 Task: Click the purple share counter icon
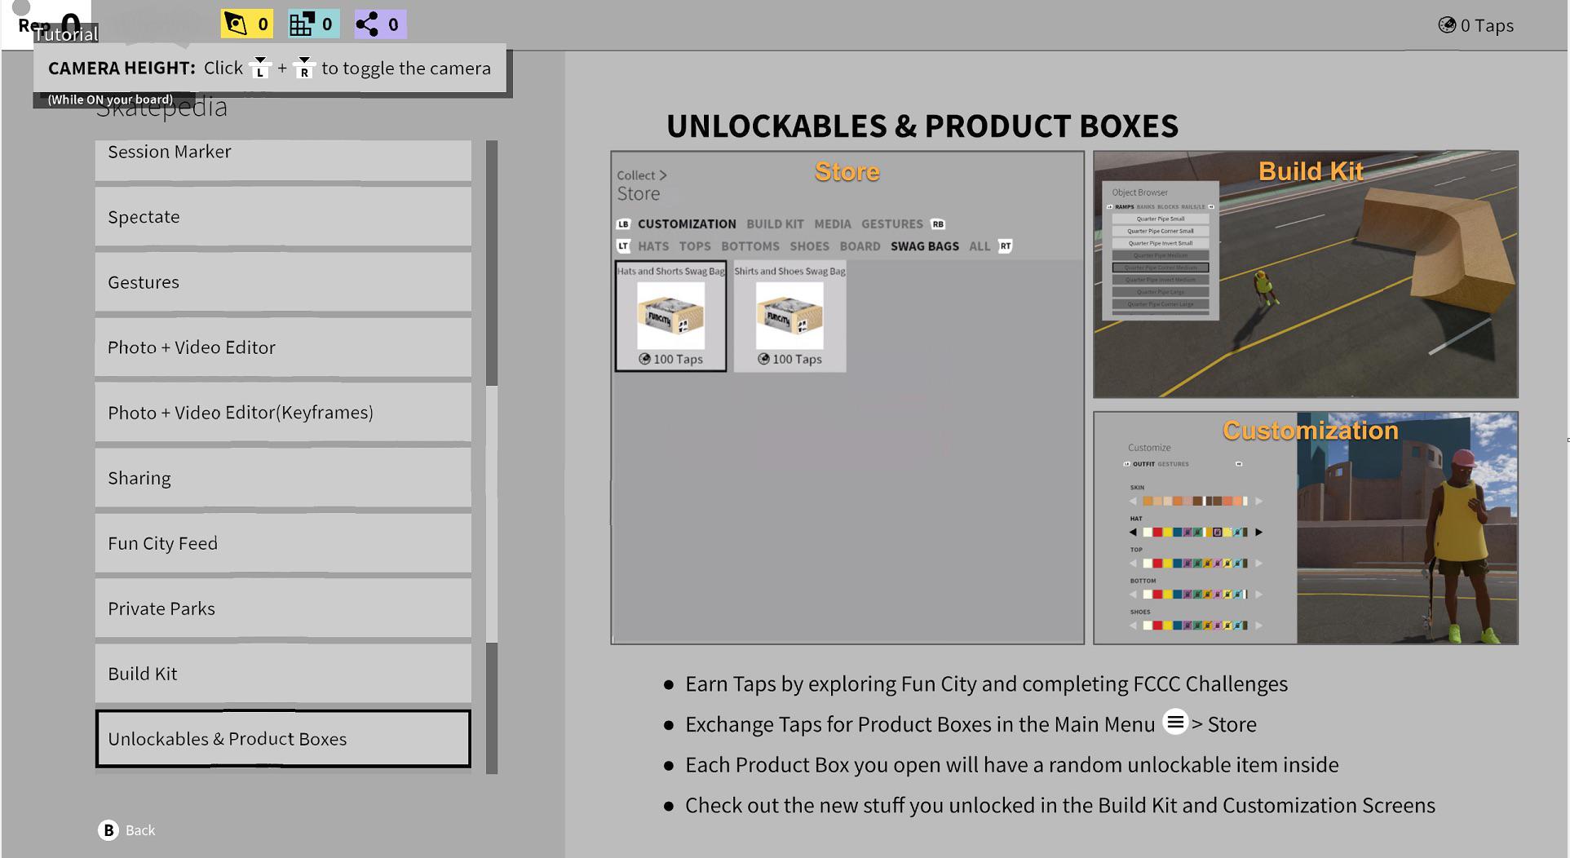click(367, 24)
